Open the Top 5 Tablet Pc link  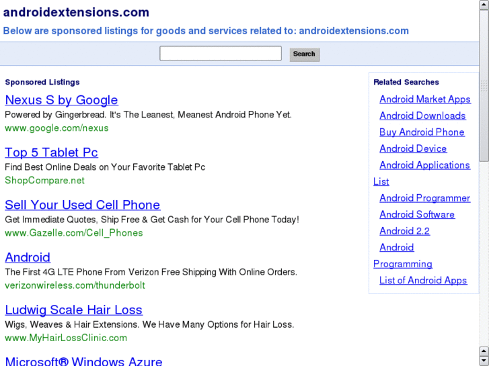(51, 152)
